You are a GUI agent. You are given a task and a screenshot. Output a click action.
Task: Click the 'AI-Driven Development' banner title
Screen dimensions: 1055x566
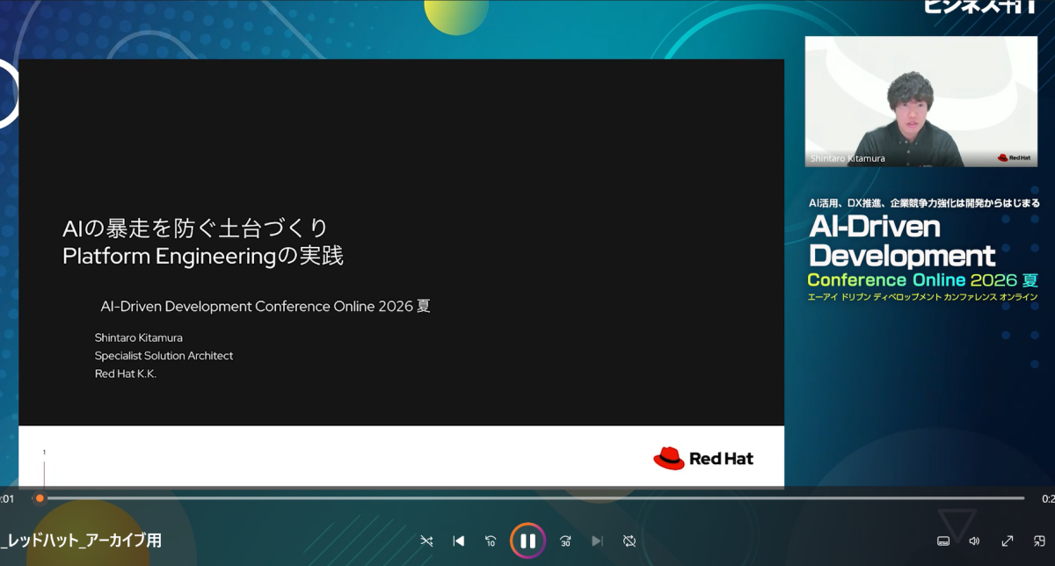pyautogui.click(x=902, y=242)
